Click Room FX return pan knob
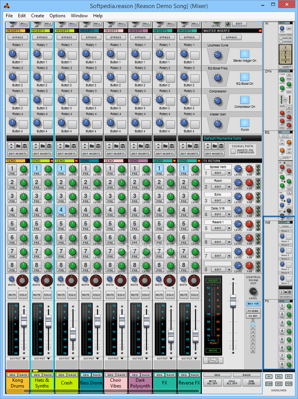 click(249, 182)
